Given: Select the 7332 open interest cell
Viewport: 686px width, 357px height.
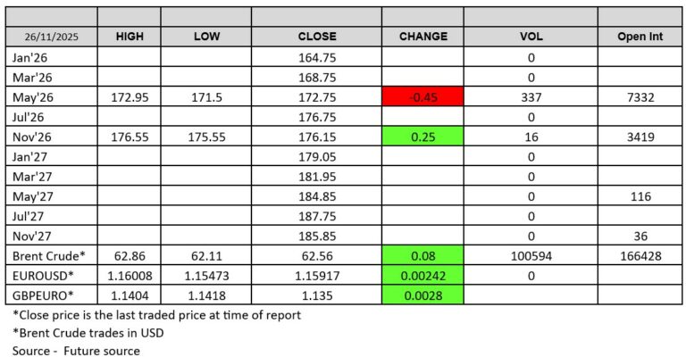Looking at the screenshot, I should (637, 96).
